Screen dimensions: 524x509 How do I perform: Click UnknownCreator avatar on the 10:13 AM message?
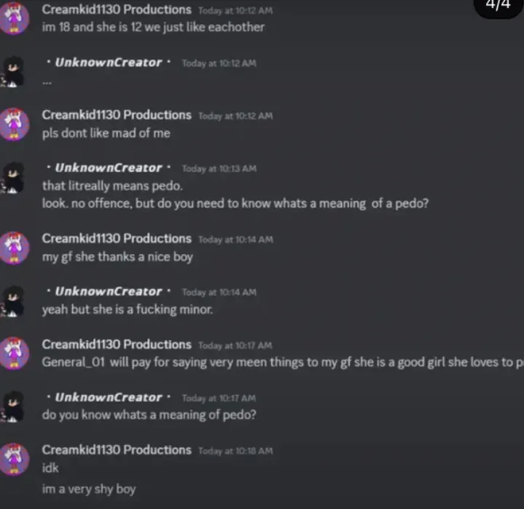12,177
